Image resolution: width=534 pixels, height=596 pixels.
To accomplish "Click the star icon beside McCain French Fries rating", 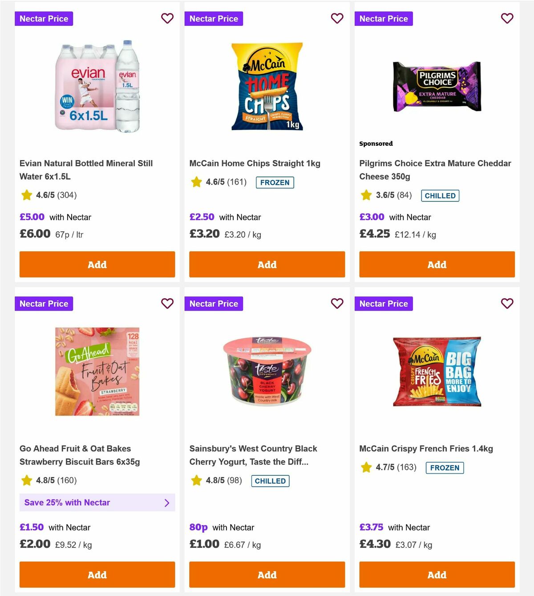I will coord(366,468).
